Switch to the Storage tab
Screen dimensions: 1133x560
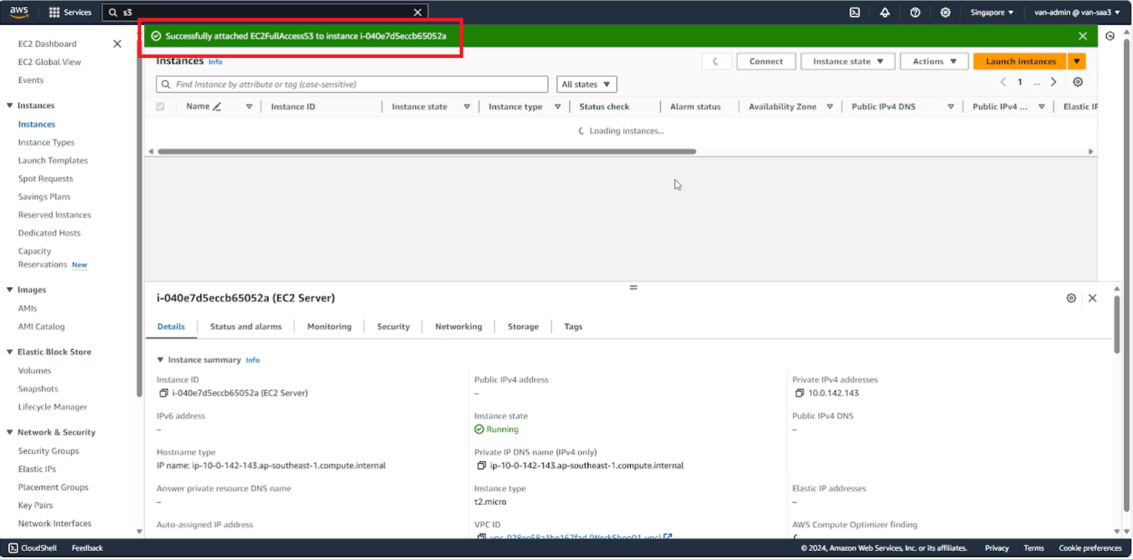pyautogui.click(x=523, y=327)
